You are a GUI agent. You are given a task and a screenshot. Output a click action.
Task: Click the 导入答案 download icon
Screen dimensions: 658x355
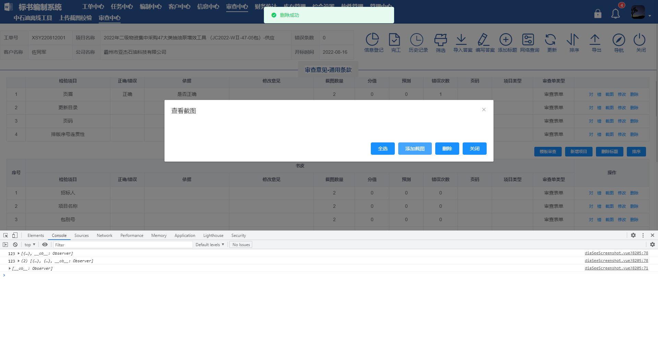pos(461,40)
